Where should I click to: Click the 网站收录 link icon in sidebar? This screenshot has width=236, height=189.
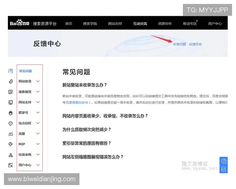[11, 82]
